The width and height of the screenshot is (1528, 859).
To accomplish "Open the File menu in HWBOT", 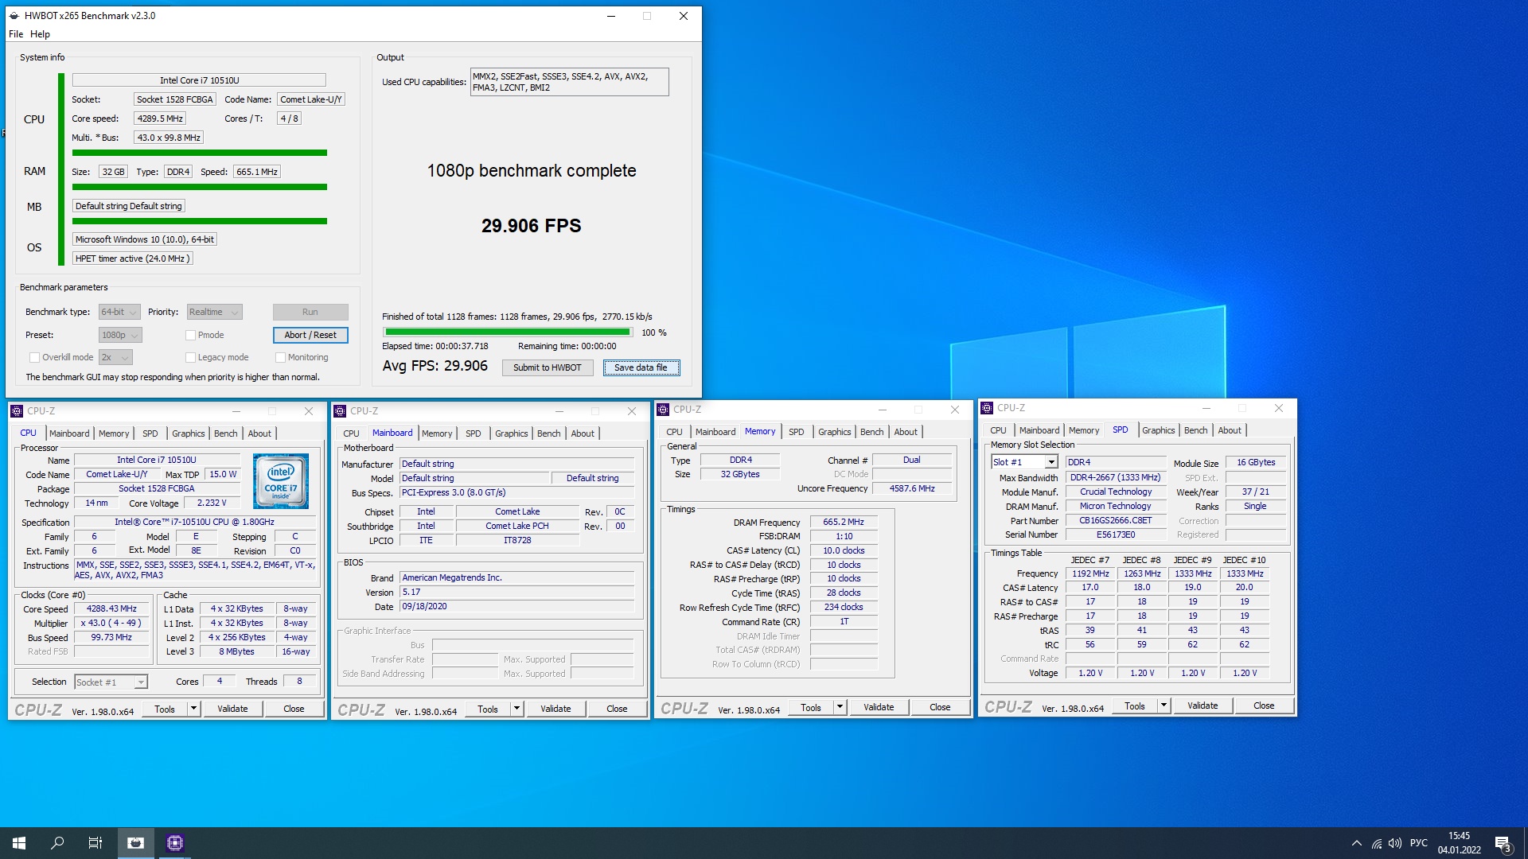I will 16,34.
